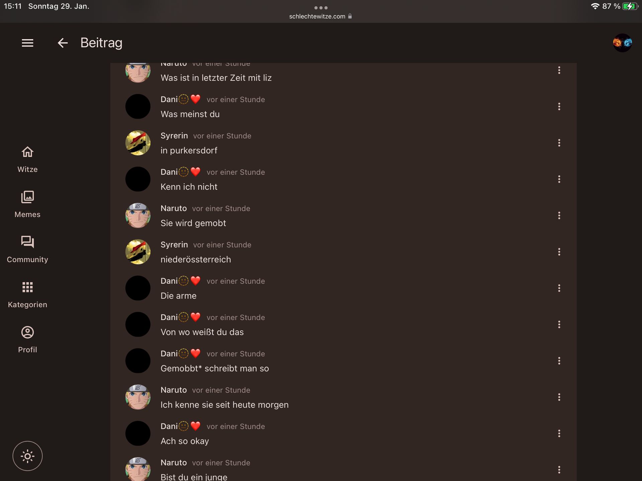The height and width of the screenshot is (481, 642).
Task: Open three-dot menu for "Ach so okay" comment
Action: click(559, 434)
